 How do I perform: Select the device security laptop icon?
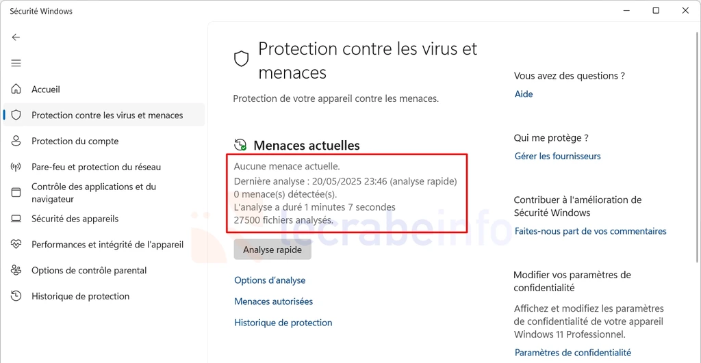(x=16, y=219)
